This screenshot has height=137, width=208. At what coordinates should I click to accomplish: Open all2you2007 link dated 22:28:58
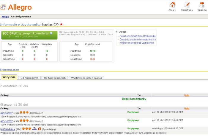point(7,113)
